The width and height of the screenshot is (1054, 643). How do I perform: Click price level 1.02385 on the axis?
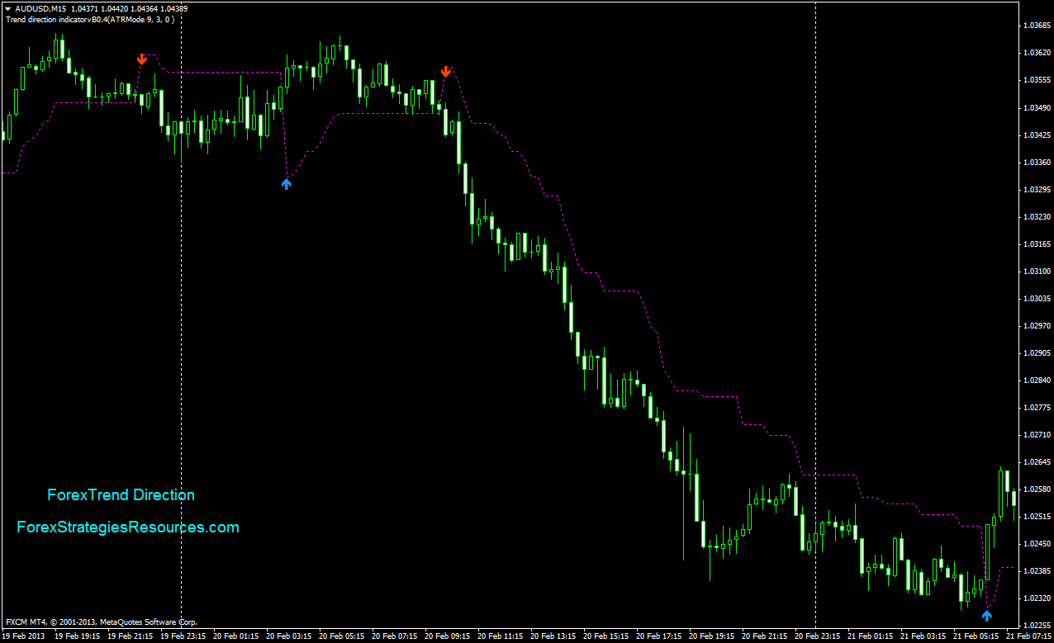point(1036,570)
